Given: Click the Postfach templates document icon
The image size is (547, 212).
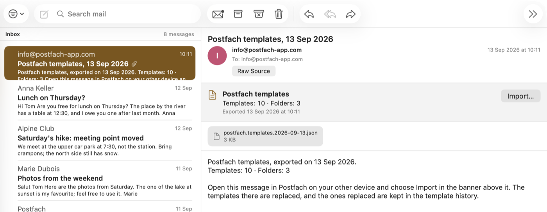Looking at the screenshot, I should 212,95.
